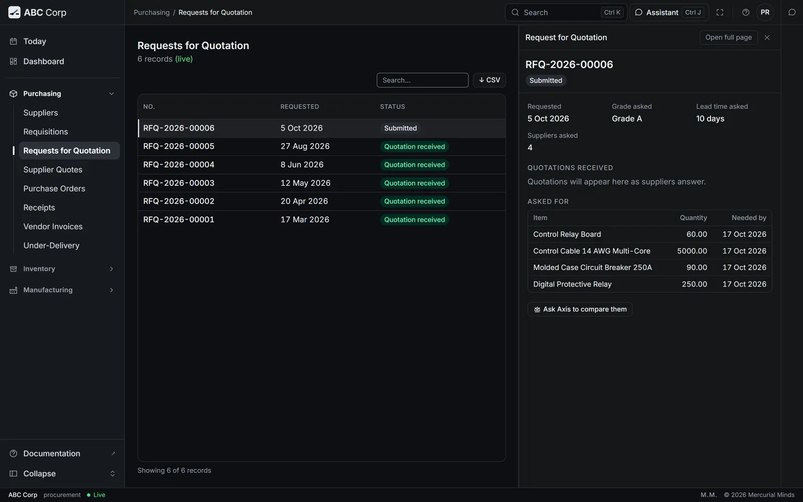
Task: Open the Collapse up-down selector arrows
Action: click(x=112, y=473)
